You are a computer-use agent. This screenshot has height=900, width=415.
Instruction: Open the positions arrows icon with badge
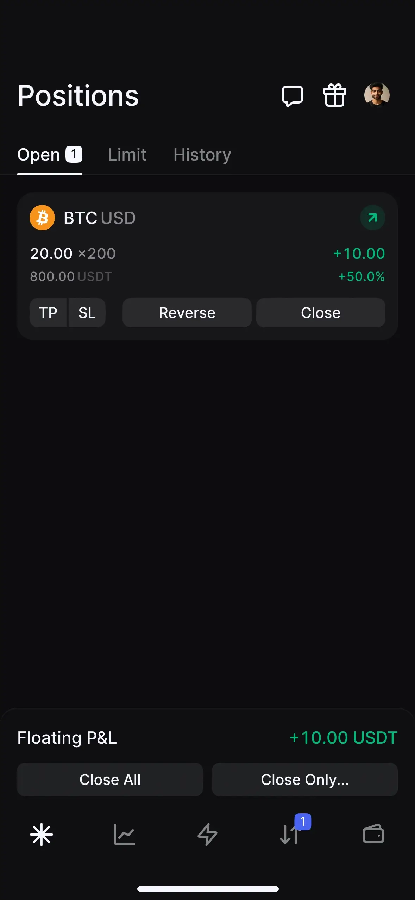click(x=290, y=834)
